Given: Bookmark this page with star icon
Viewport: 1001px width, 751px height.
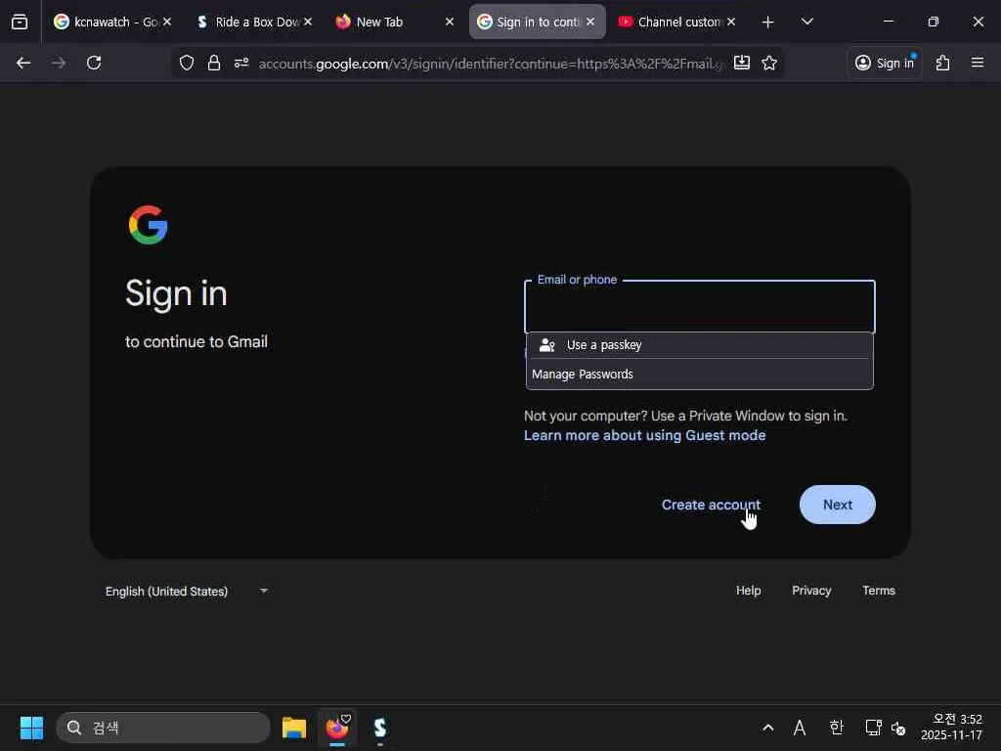Looking at the screenshot, I should (769, 63).
